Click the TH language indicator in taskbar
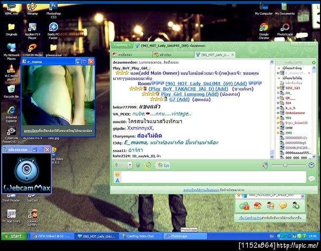 pos(271,236)
